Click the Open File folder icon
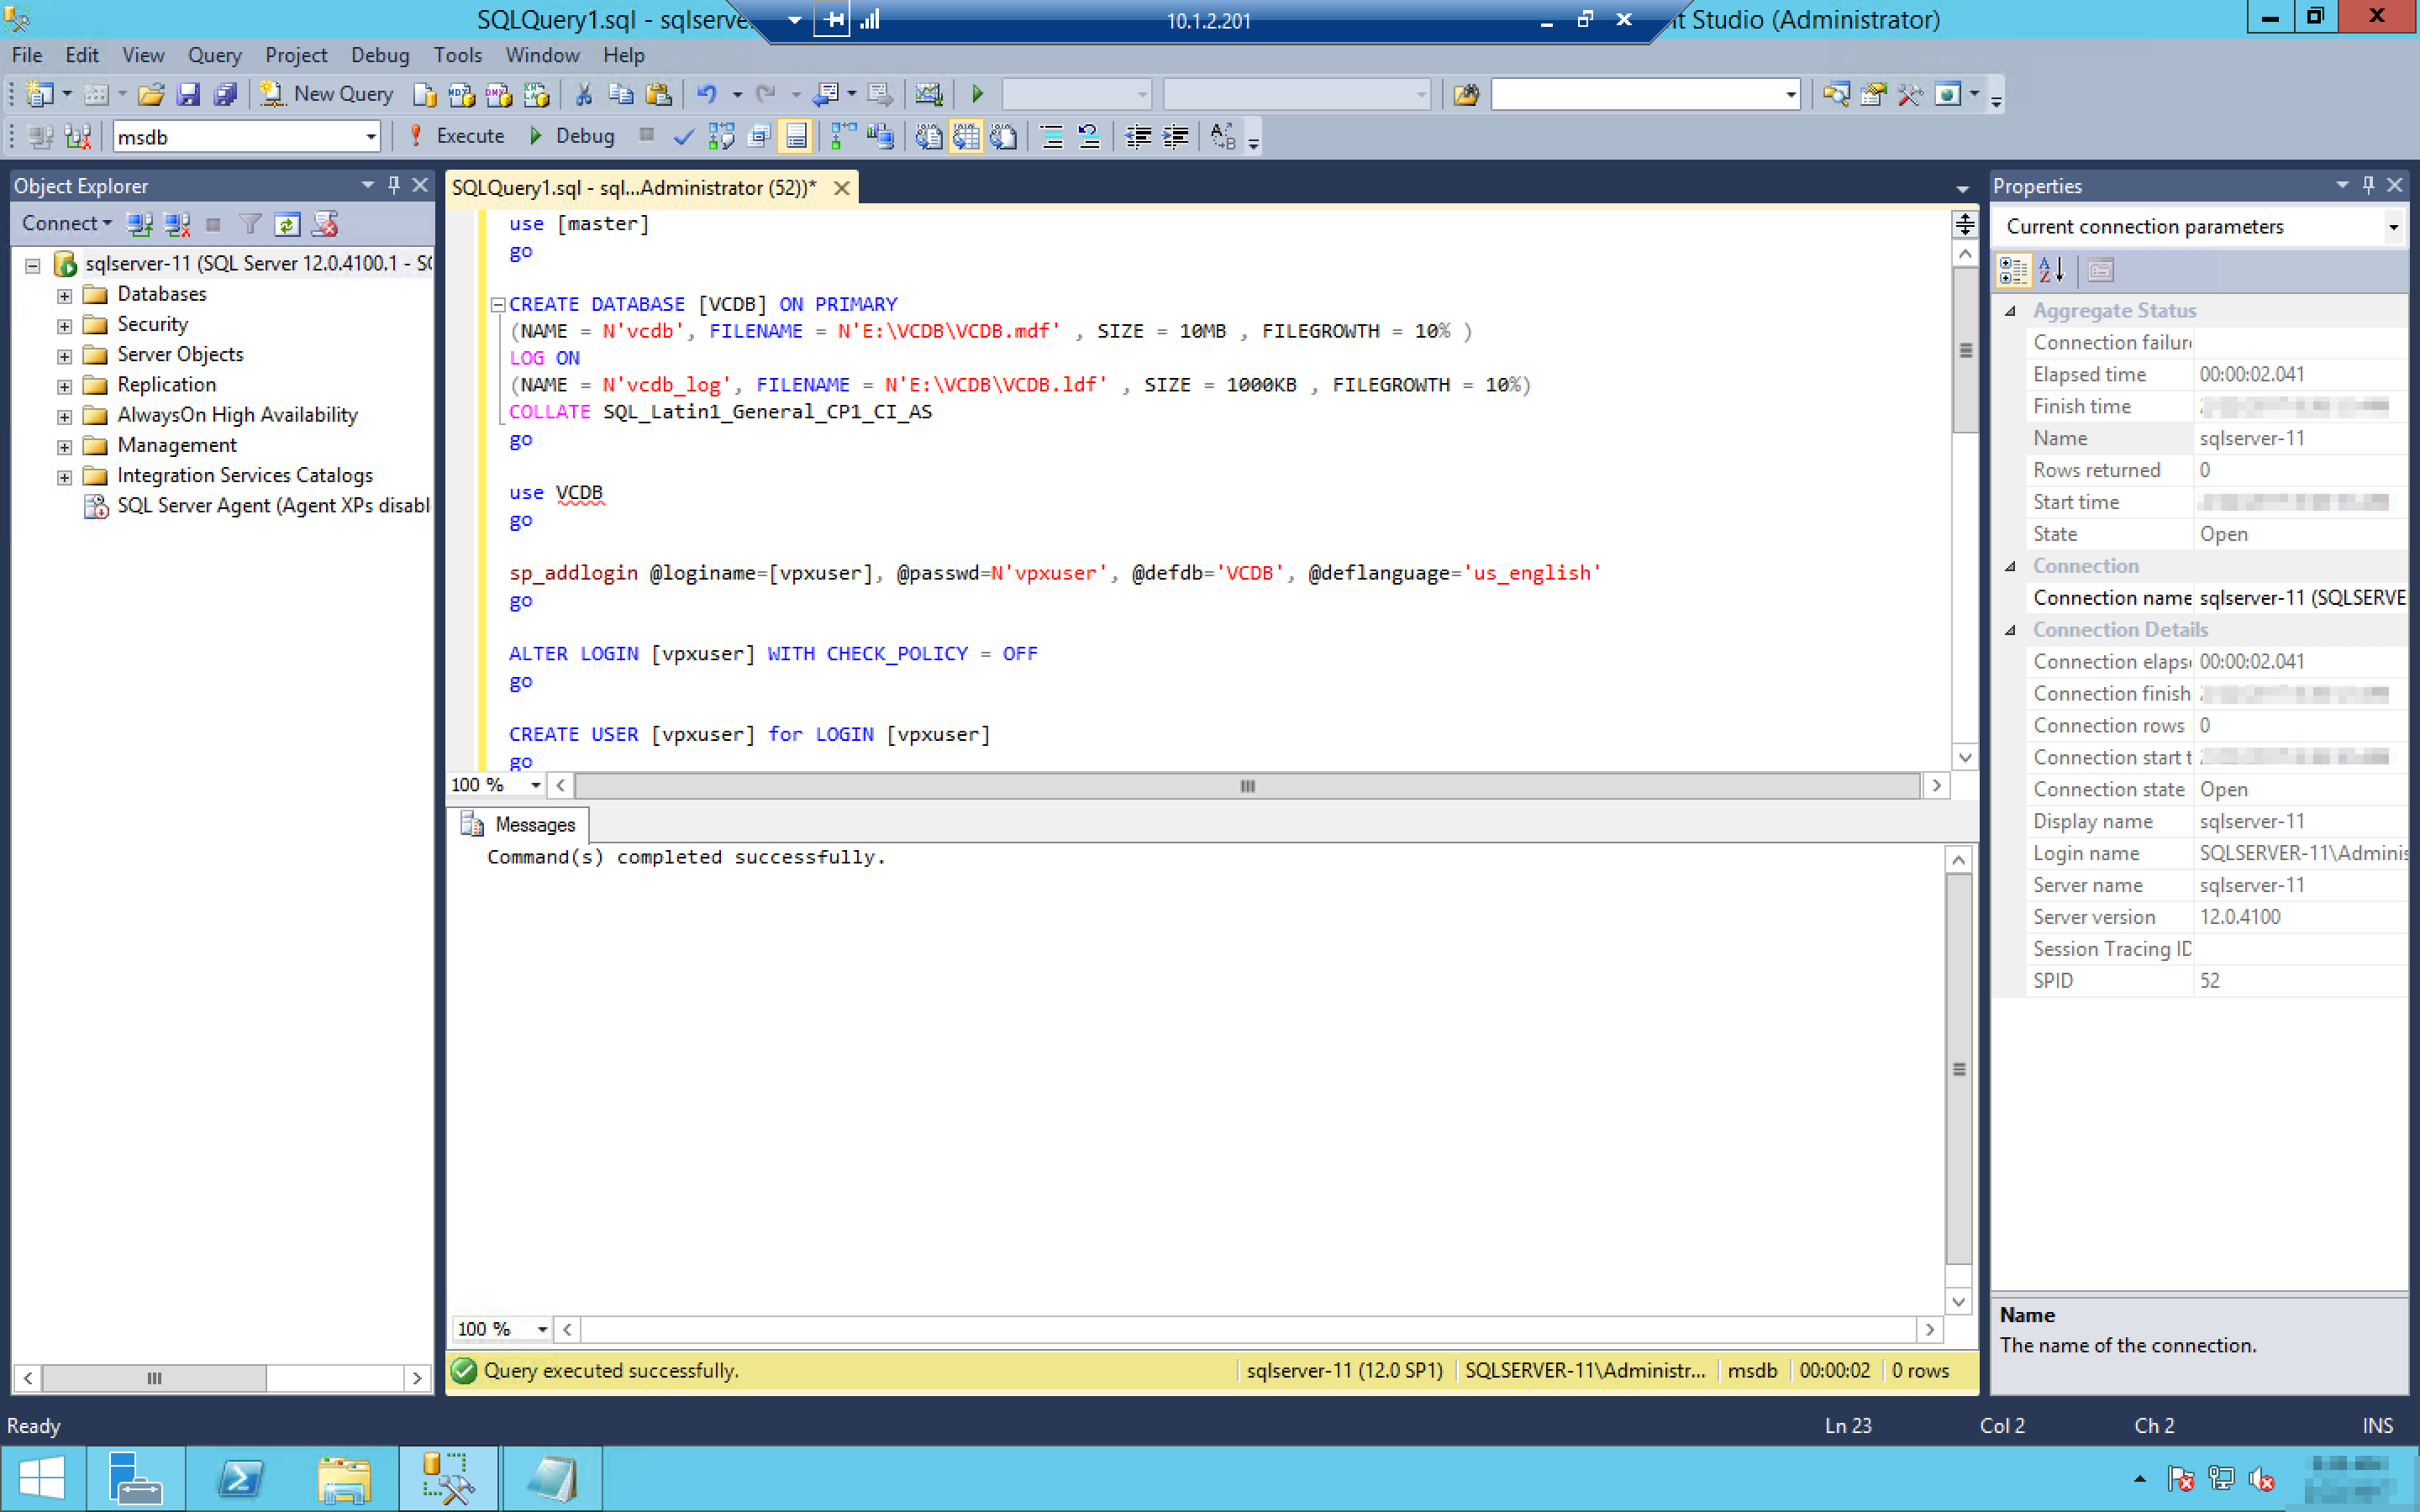 point(150,94)
